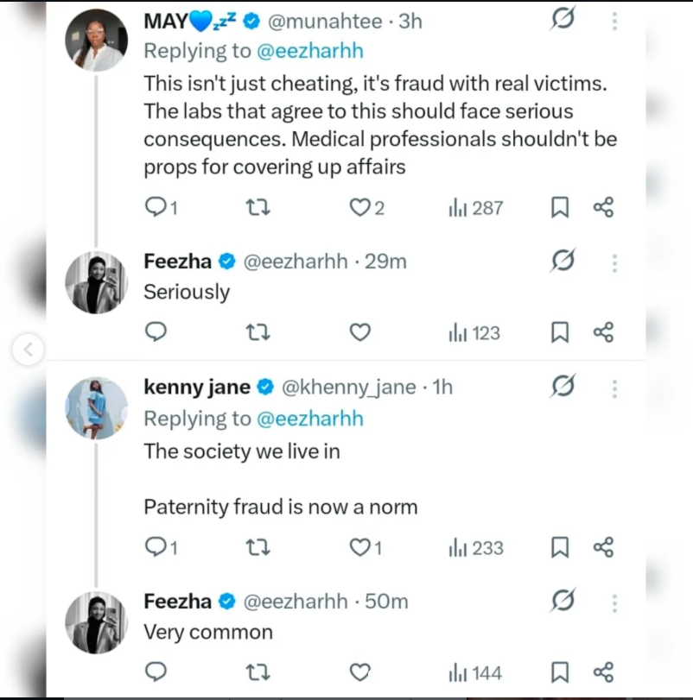The image size is (693, 700).
Task: Open more options for kenny jane's reply
Action: click(614, 389)
